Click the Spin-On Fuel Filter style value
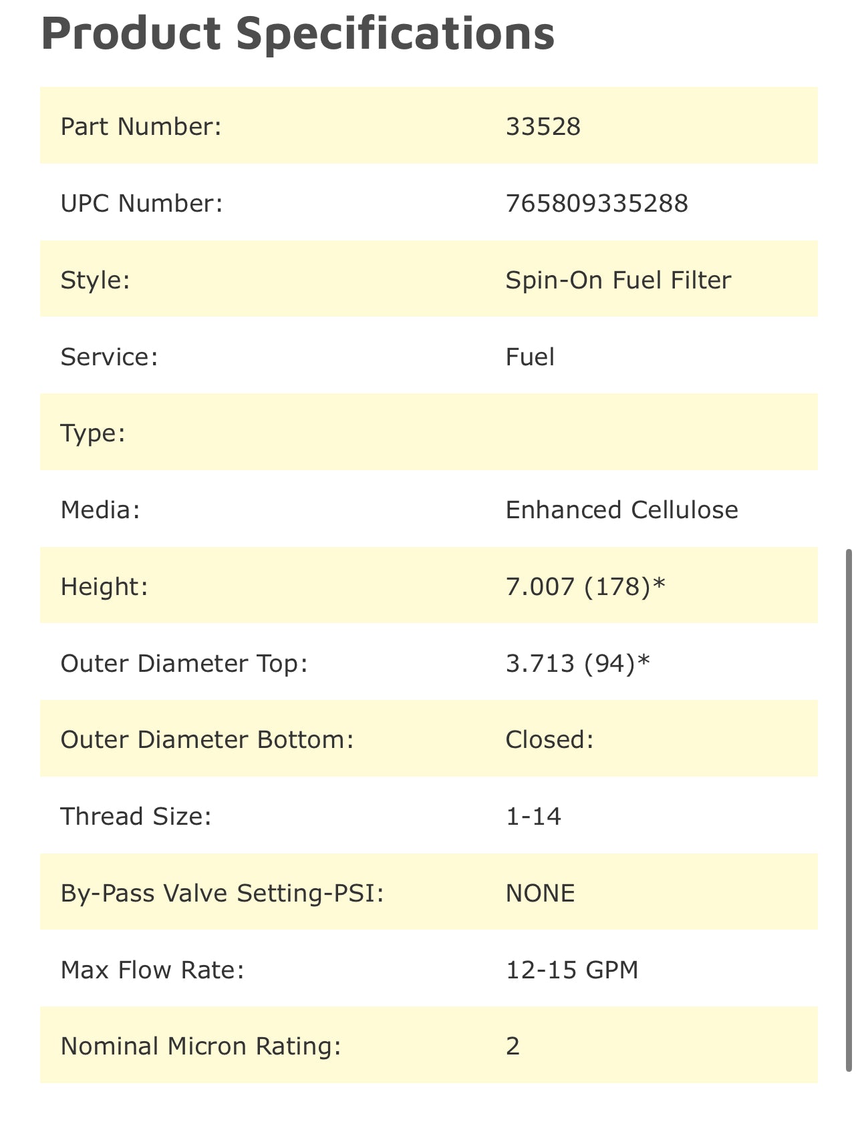The height and width of the screenshot is (1148, 858). point(618,280)
